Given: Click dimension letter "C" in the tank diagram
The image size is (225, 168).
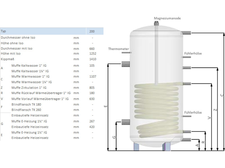Looking at the screenshot, I should 222,95.
